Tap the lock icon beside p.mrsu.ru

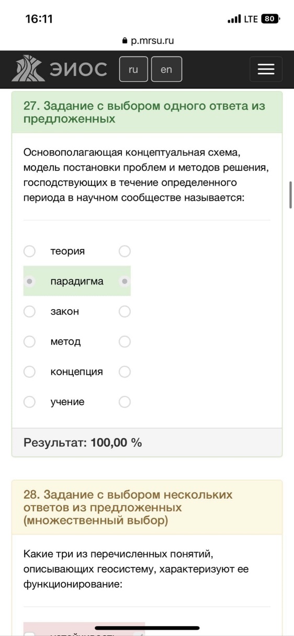[125, 40]
